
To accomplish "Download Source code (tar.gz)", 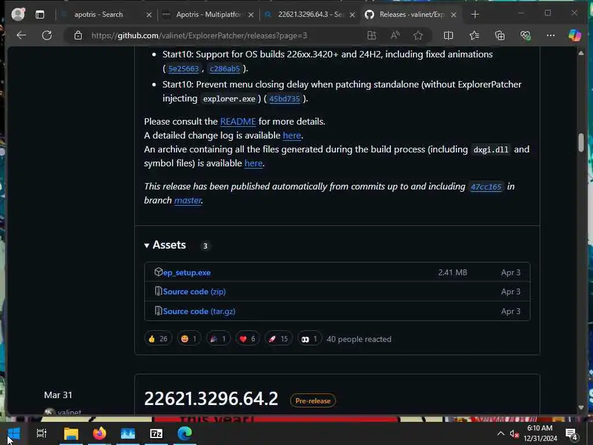I will (x=199, y=311).
